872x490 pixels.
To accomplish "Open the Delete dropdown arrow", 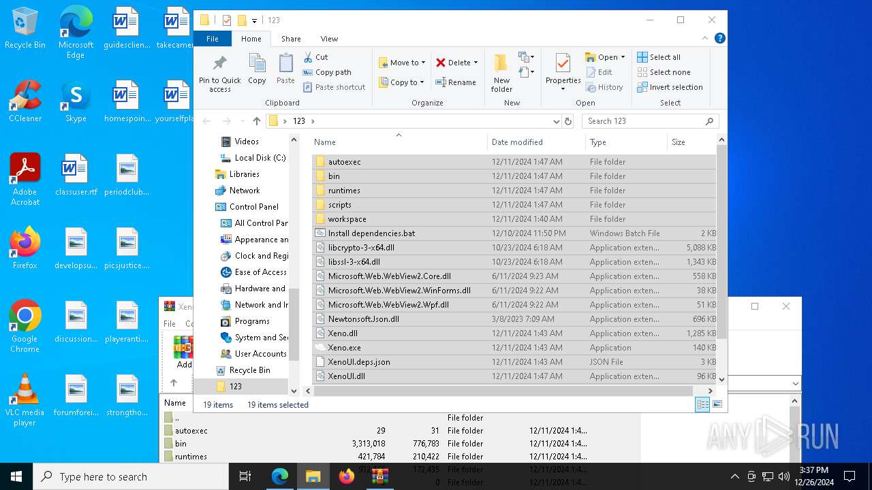I will coord(476,63).
